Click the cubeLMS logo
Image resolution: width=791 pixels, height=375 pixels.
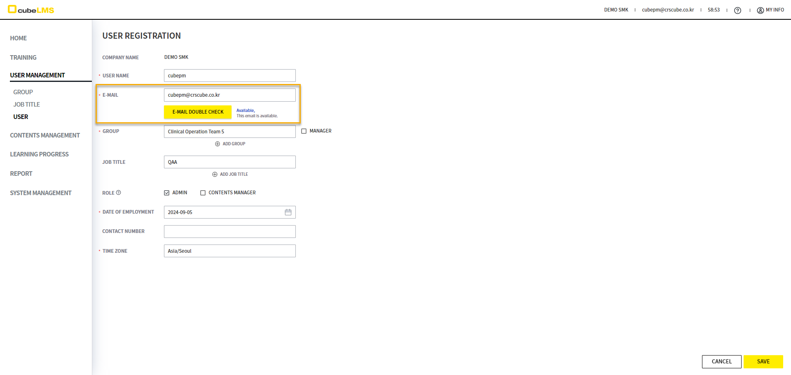point(31,10)
